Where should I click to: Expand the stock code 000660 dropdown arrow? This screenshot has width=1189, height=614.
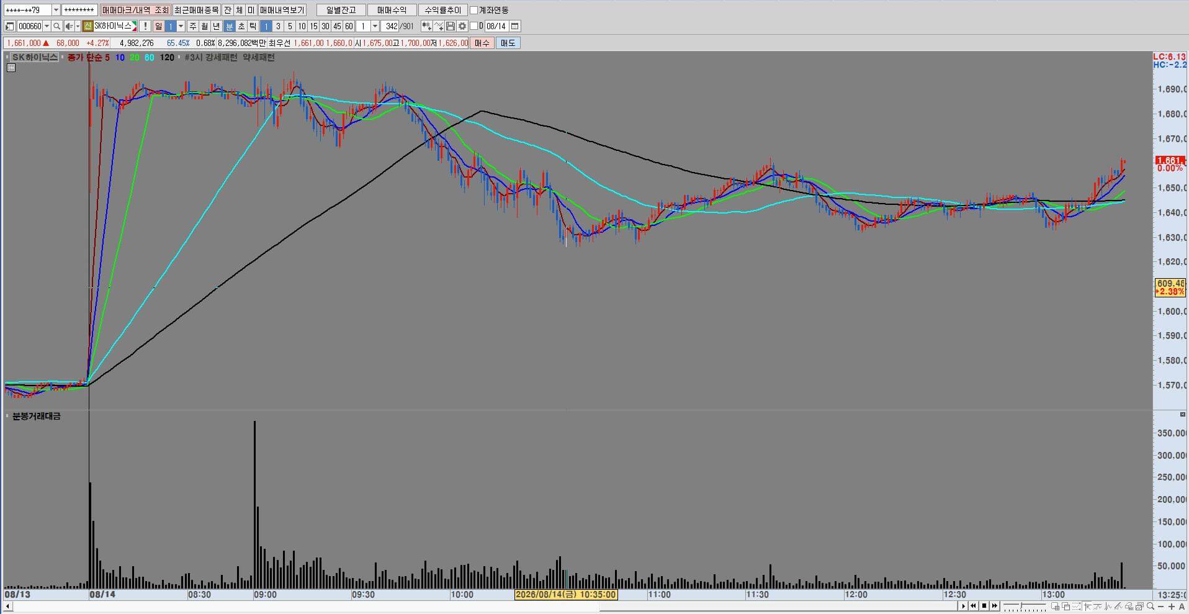(47, 26)
